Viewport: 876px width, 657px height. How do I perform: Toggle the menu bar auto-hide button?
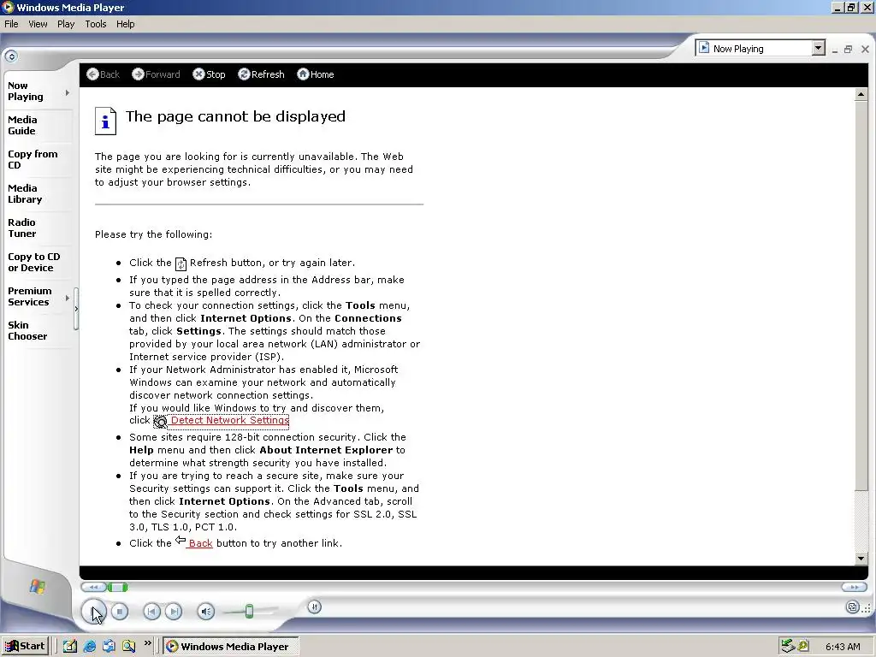[11, 56]
